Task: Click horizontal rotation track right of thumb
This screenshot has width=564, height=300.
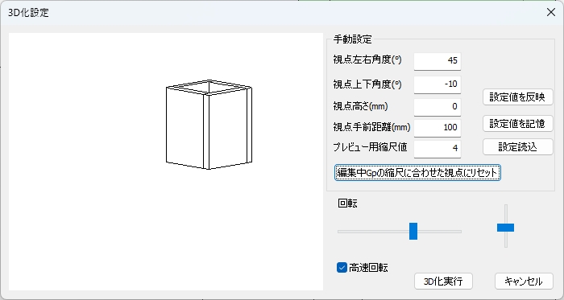Action: point(439,232)
